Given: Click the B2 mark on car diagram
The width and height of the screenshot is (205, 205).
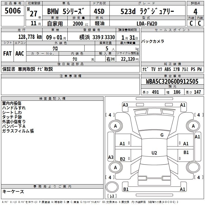Looking at the screenshot, I should click(122, 159).
